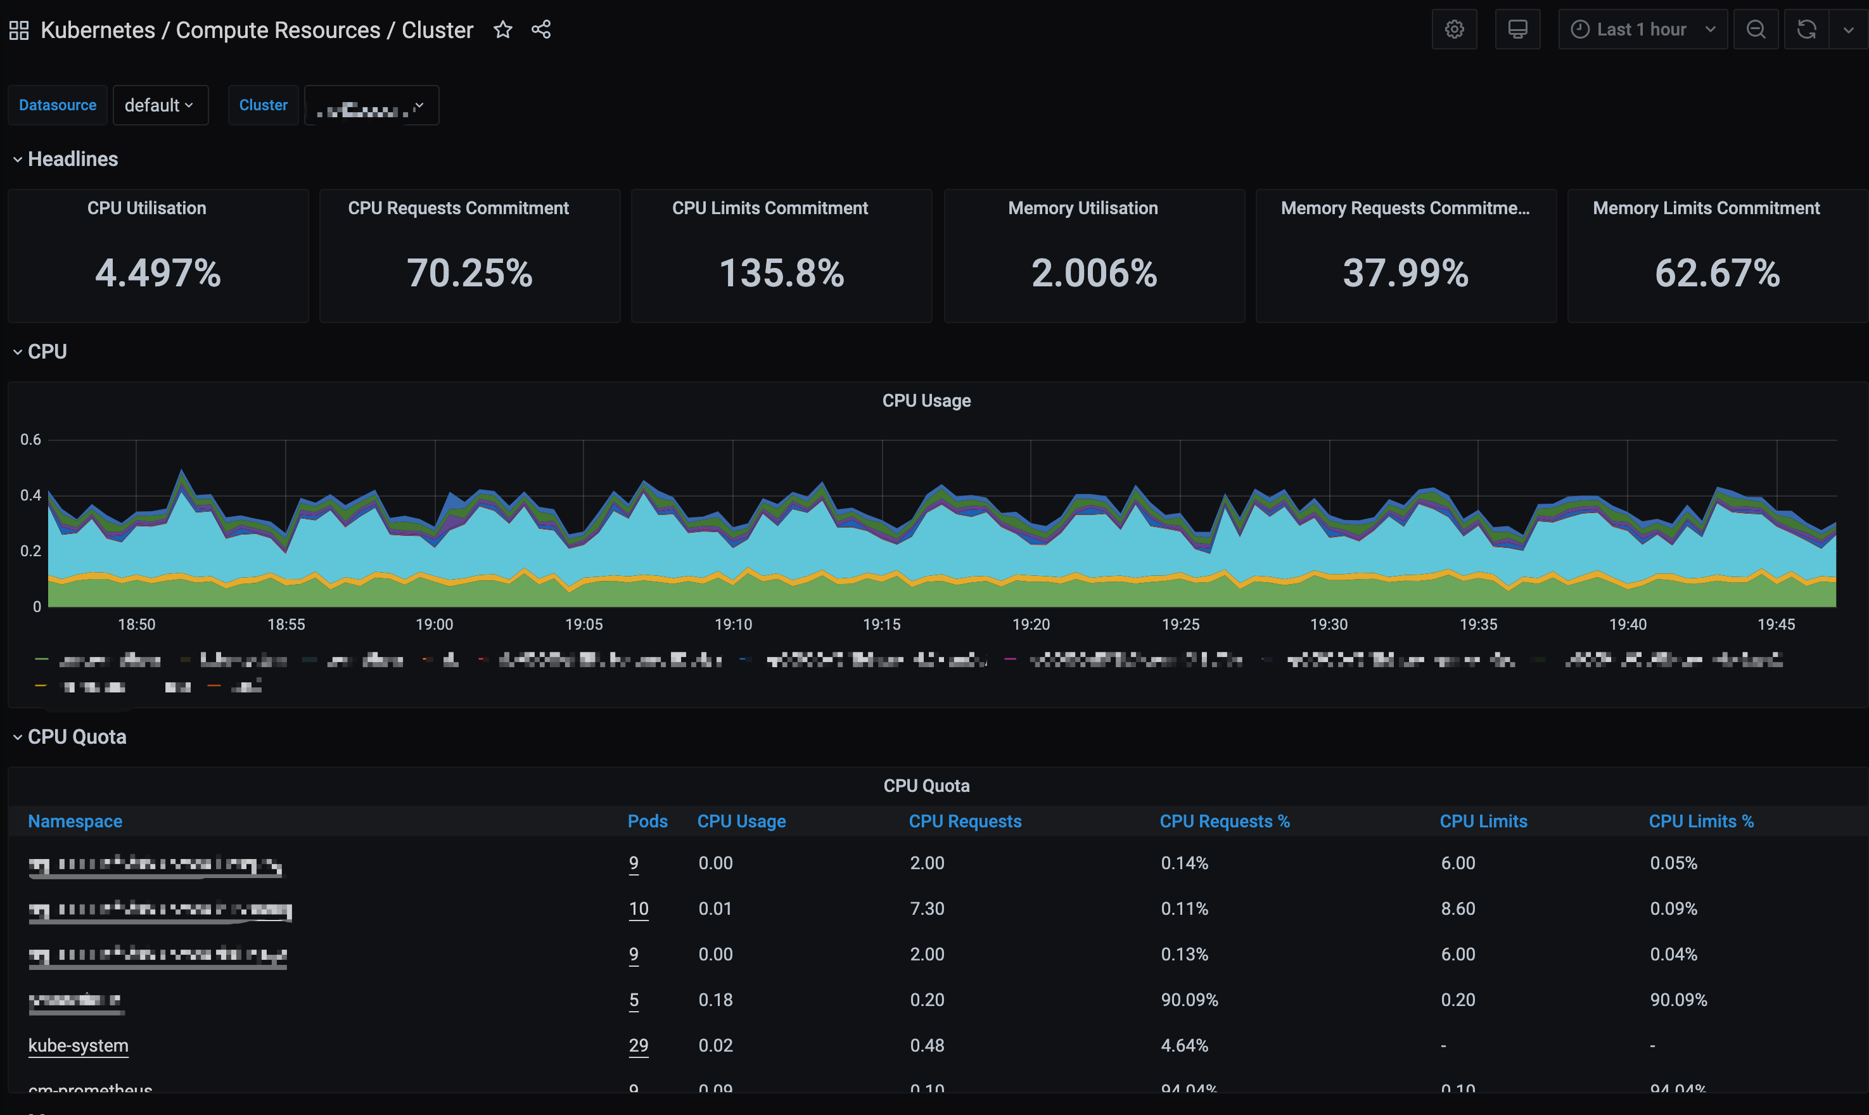Open the Datasource default dropdown
1869x1115 pixels.
[x=160, y=105]
